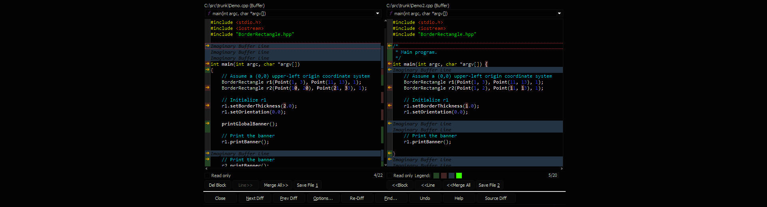
Task: Click arrow next to left opening brace line
Action: coord(207,70)
